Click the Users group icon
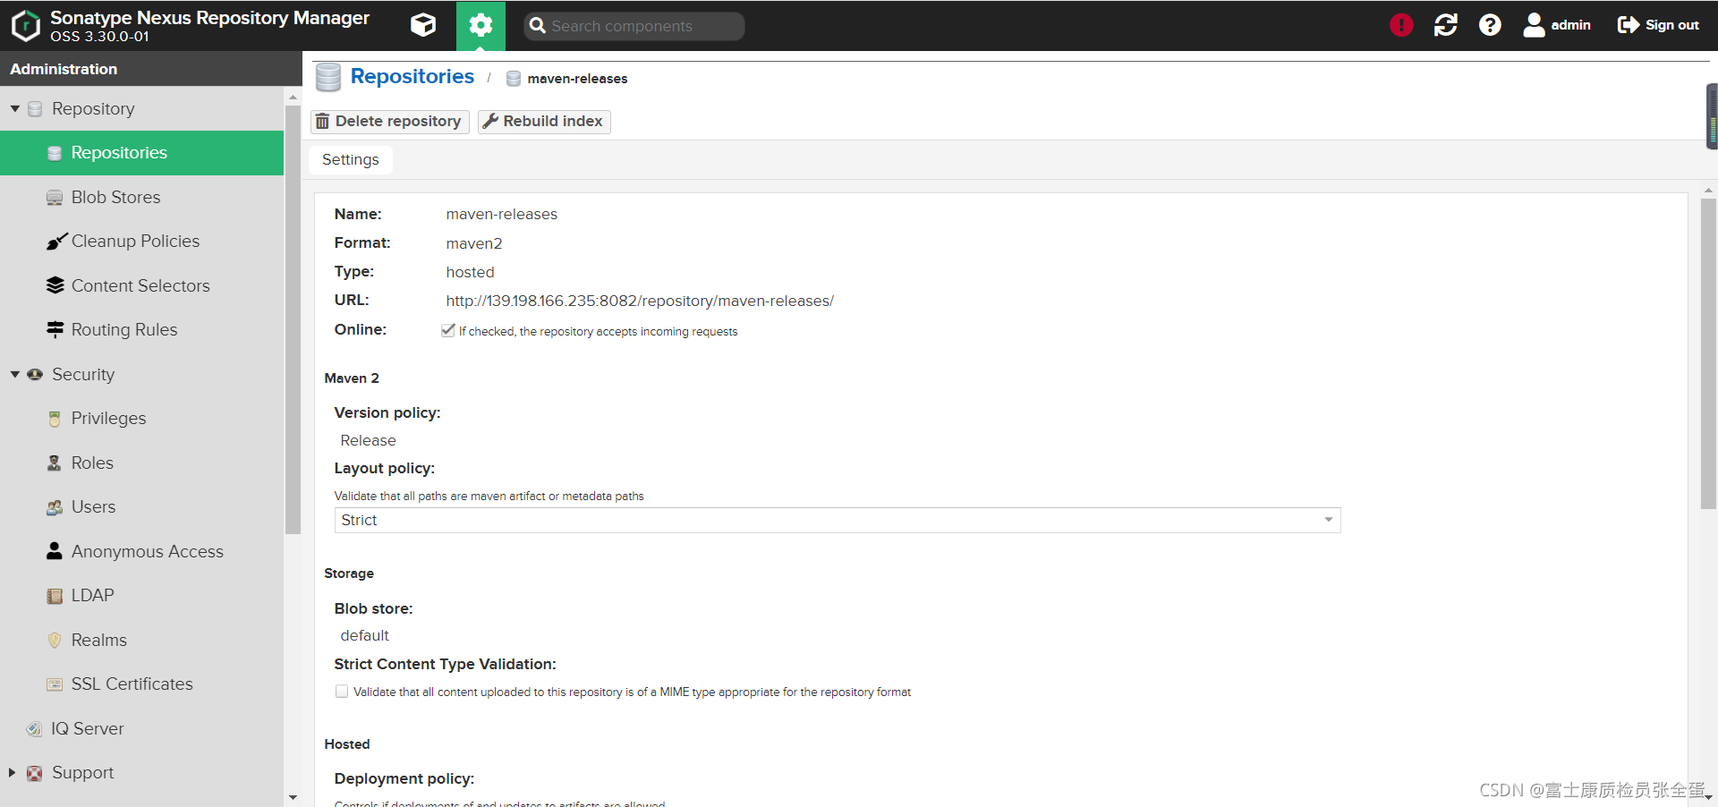Image resolution: width=1718 pixels, height=807 pixels. [x=55, y=507]
